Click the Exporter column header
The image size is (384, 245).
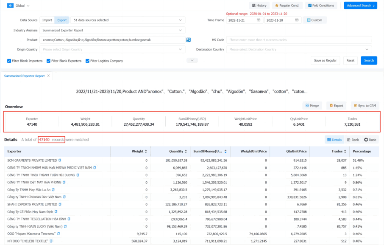point(14,151)
